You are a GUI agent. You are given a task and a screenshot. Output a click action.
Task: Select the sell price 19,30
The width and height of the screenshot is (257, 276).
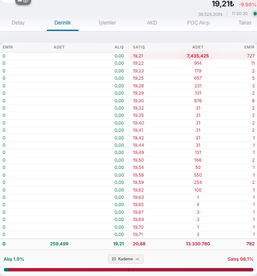pyautogui.click(x=138, y=101)
